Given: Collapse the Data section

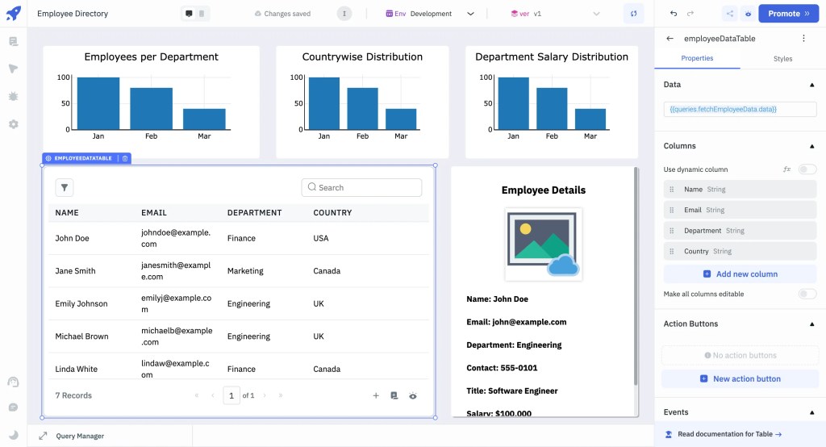Looking at the screenshot, I should [x=811, y=85].
